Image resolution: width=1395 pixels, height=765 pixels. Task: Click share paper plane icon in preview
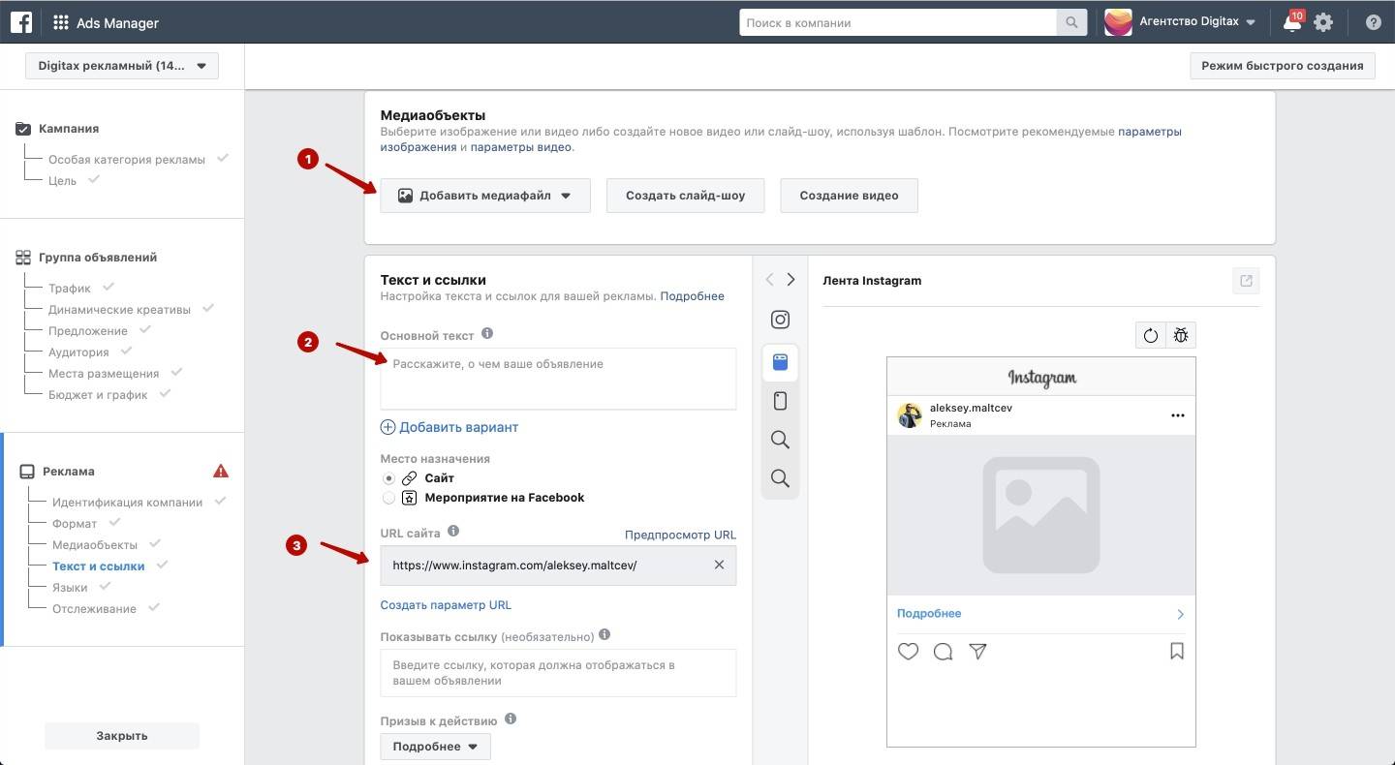click(x=977, y=652)
